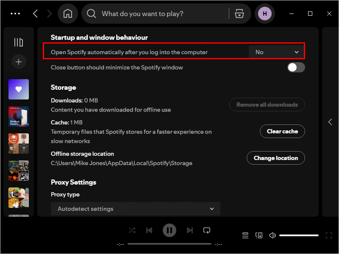The width and height of the screenshot is (339, 254).
Task: Click Remove all downloads button
Action: (267, 105)
